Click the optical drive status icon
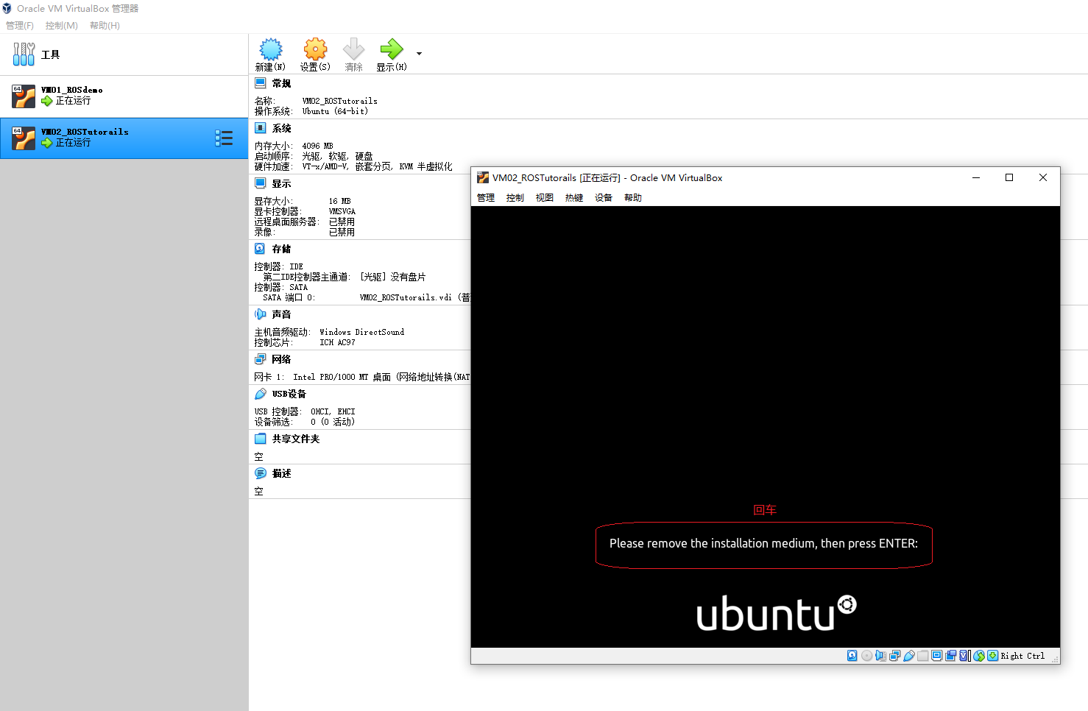Screen dimensions: 1088x711 (x=866, y=655)
